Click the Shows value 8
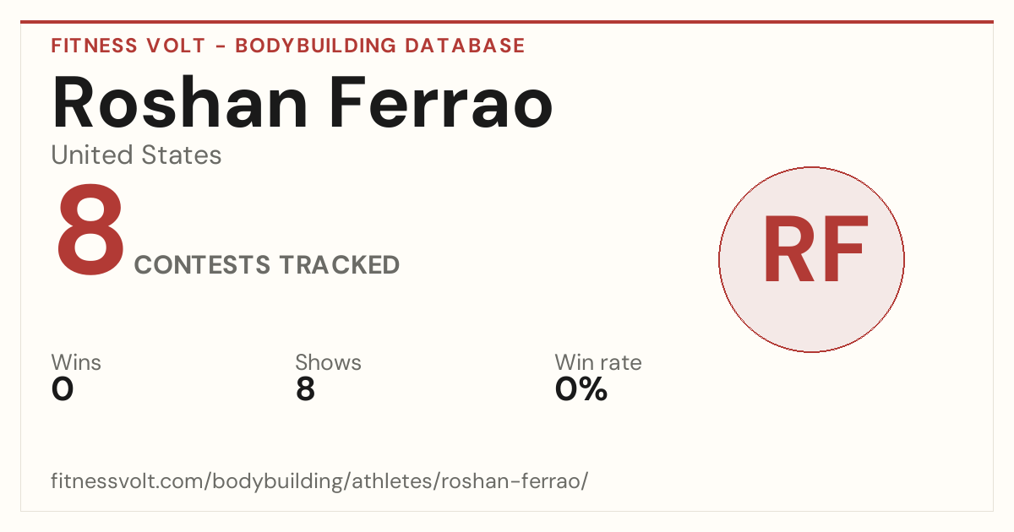Viewport: 1014px width, 532px height. pos(305,389)
